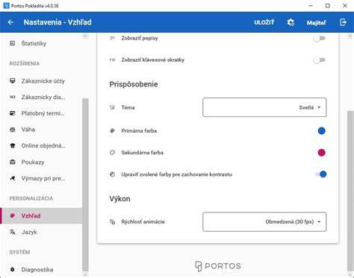
Task: Click the icon beside Zobraziť klávesové skratky
Action: tap(113, 60)
